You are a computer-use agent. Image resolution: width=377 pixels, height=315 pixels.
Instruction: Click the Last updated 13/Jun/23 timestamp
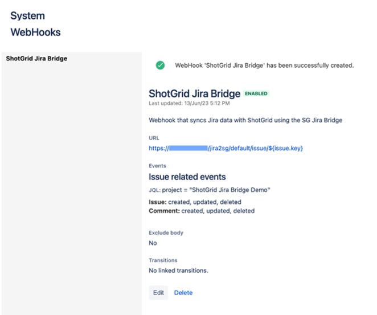click(189, 103)
